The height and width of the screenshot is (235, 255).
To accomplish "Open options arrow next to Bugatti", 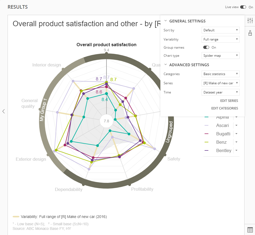I will 236,134.
